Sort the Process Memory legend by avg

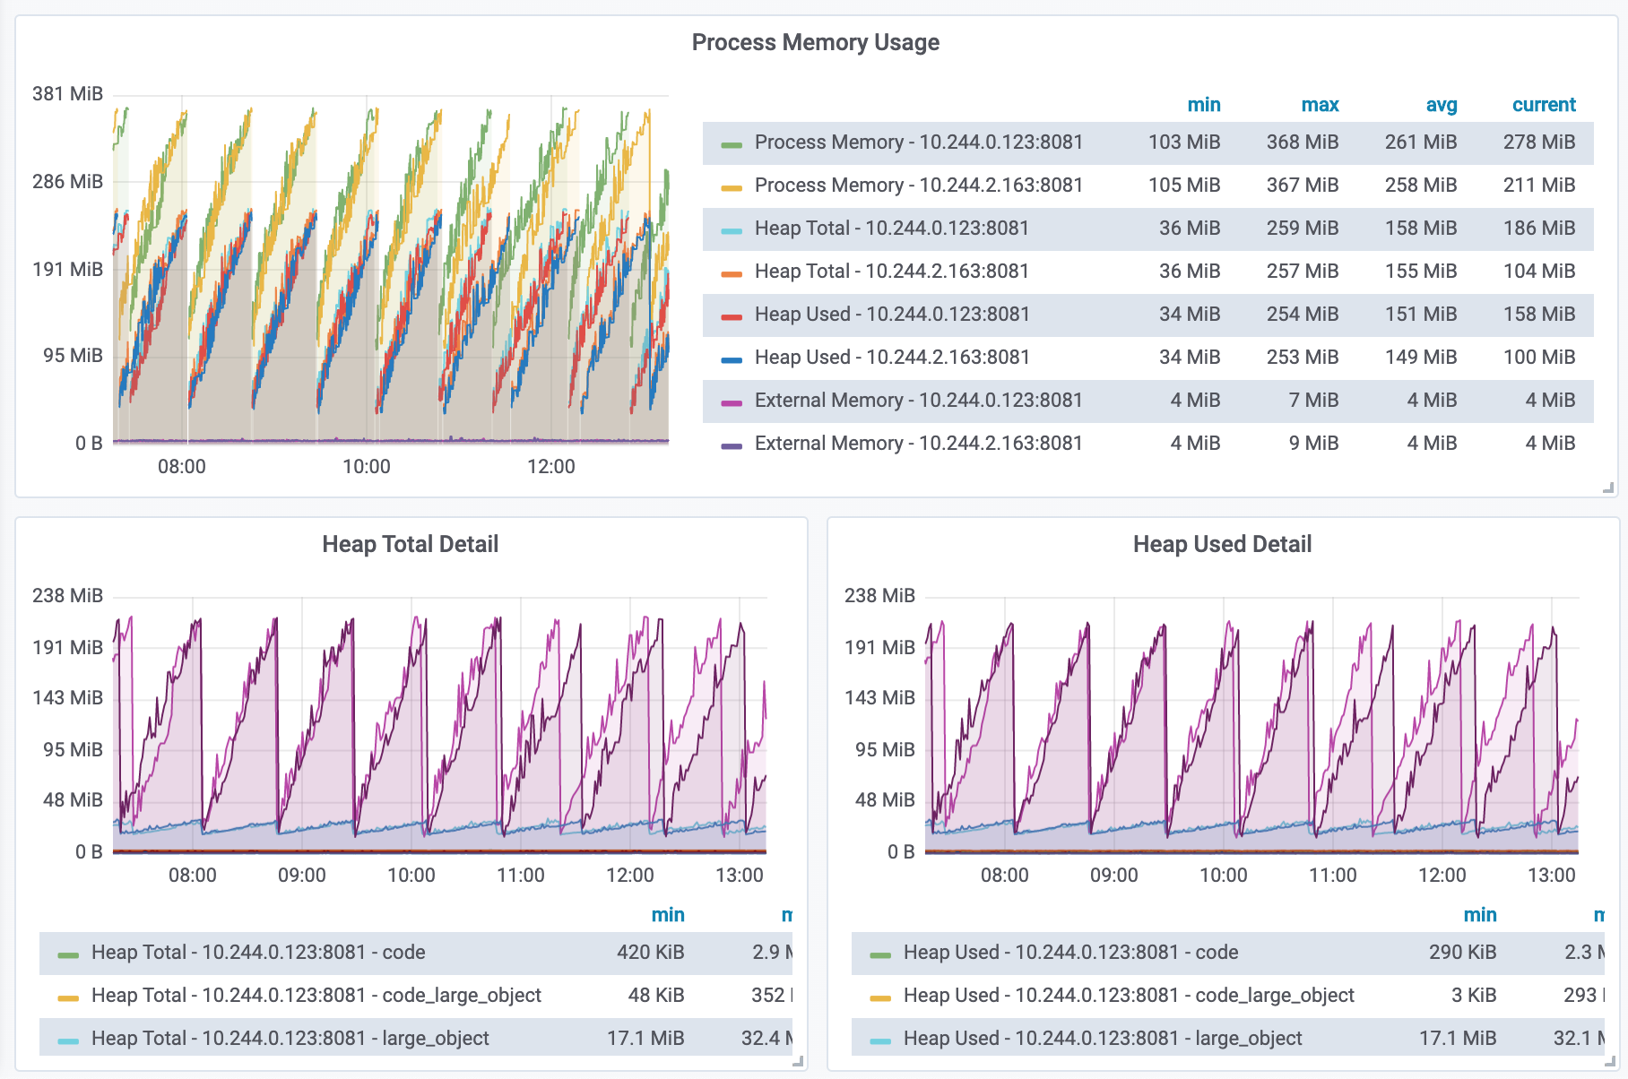(x=1441, y=105)
